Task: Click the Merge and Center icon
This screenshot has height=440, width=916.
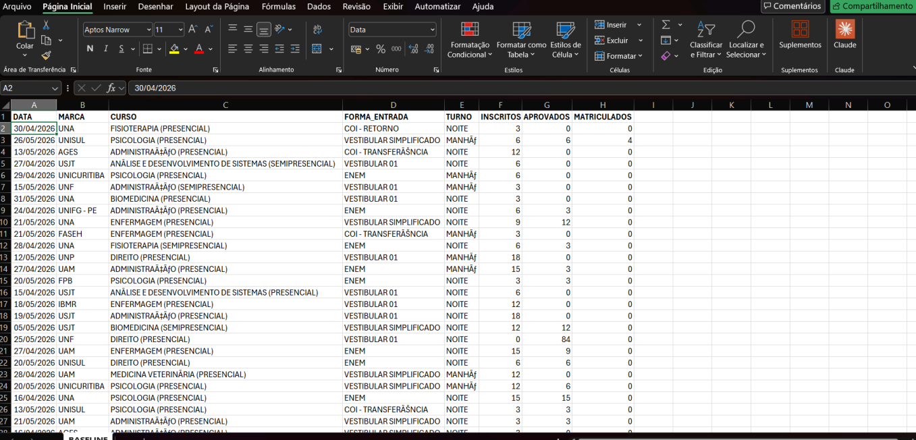Action: click(317, 49)
